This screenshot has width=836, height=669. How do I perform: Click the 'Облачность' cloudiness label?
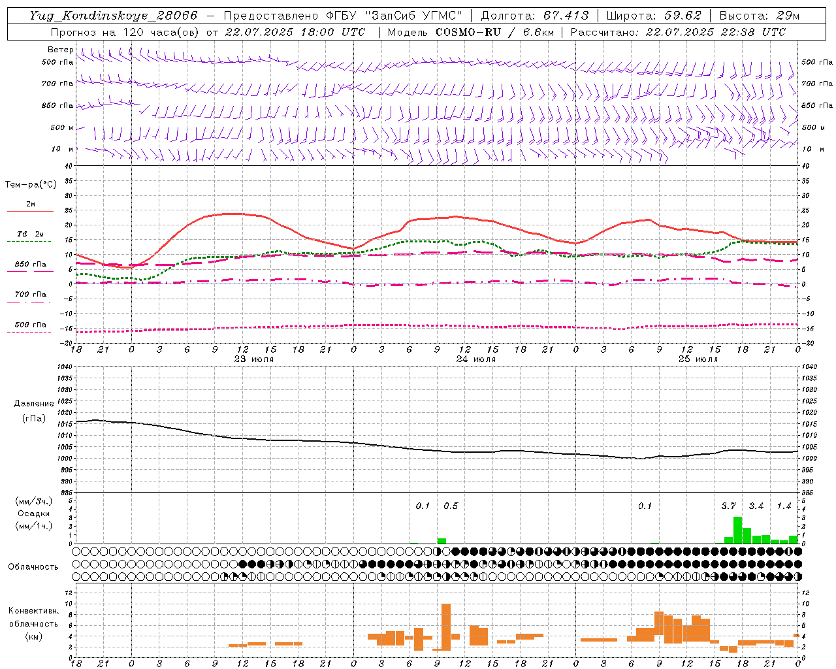(x=33, y=567)
